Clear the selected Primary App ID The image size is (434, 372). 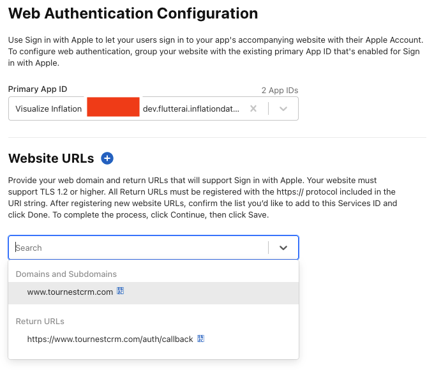[x=253, y=108]
